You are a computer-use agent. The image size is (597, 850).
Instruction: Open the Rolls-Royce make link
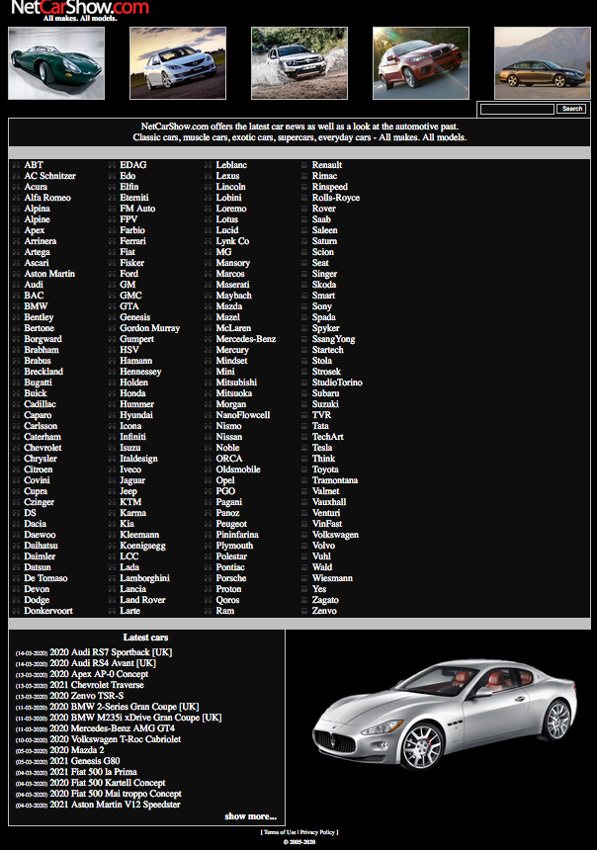coord(336,198)
